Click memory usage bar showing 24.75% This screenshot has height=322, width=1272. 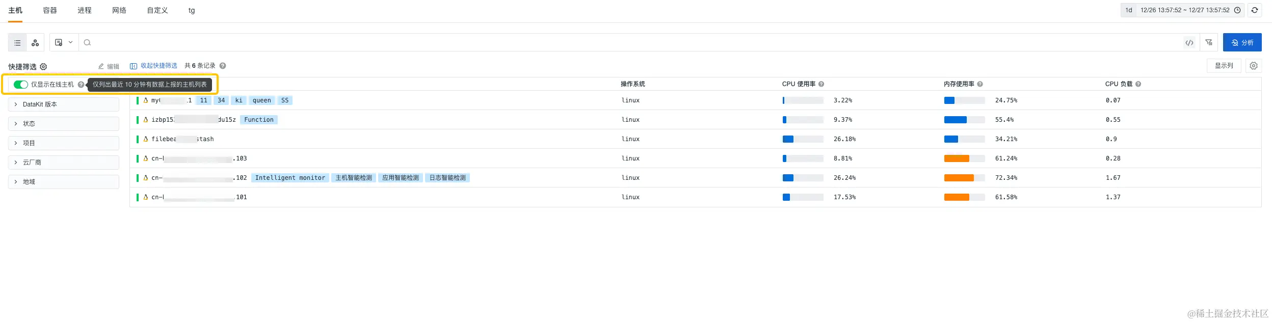(965, 100)
